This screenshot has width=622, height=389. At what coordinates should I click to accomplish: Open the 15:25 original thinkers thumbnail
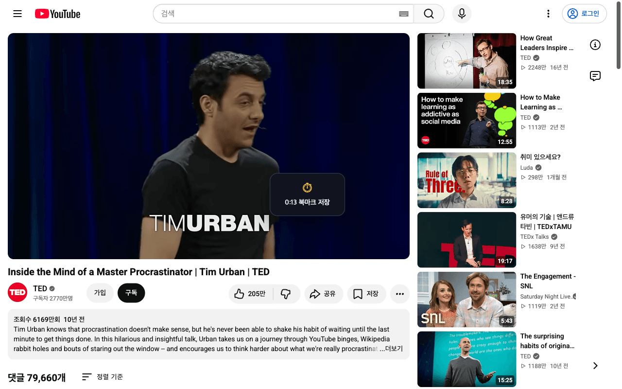(466, 359)
